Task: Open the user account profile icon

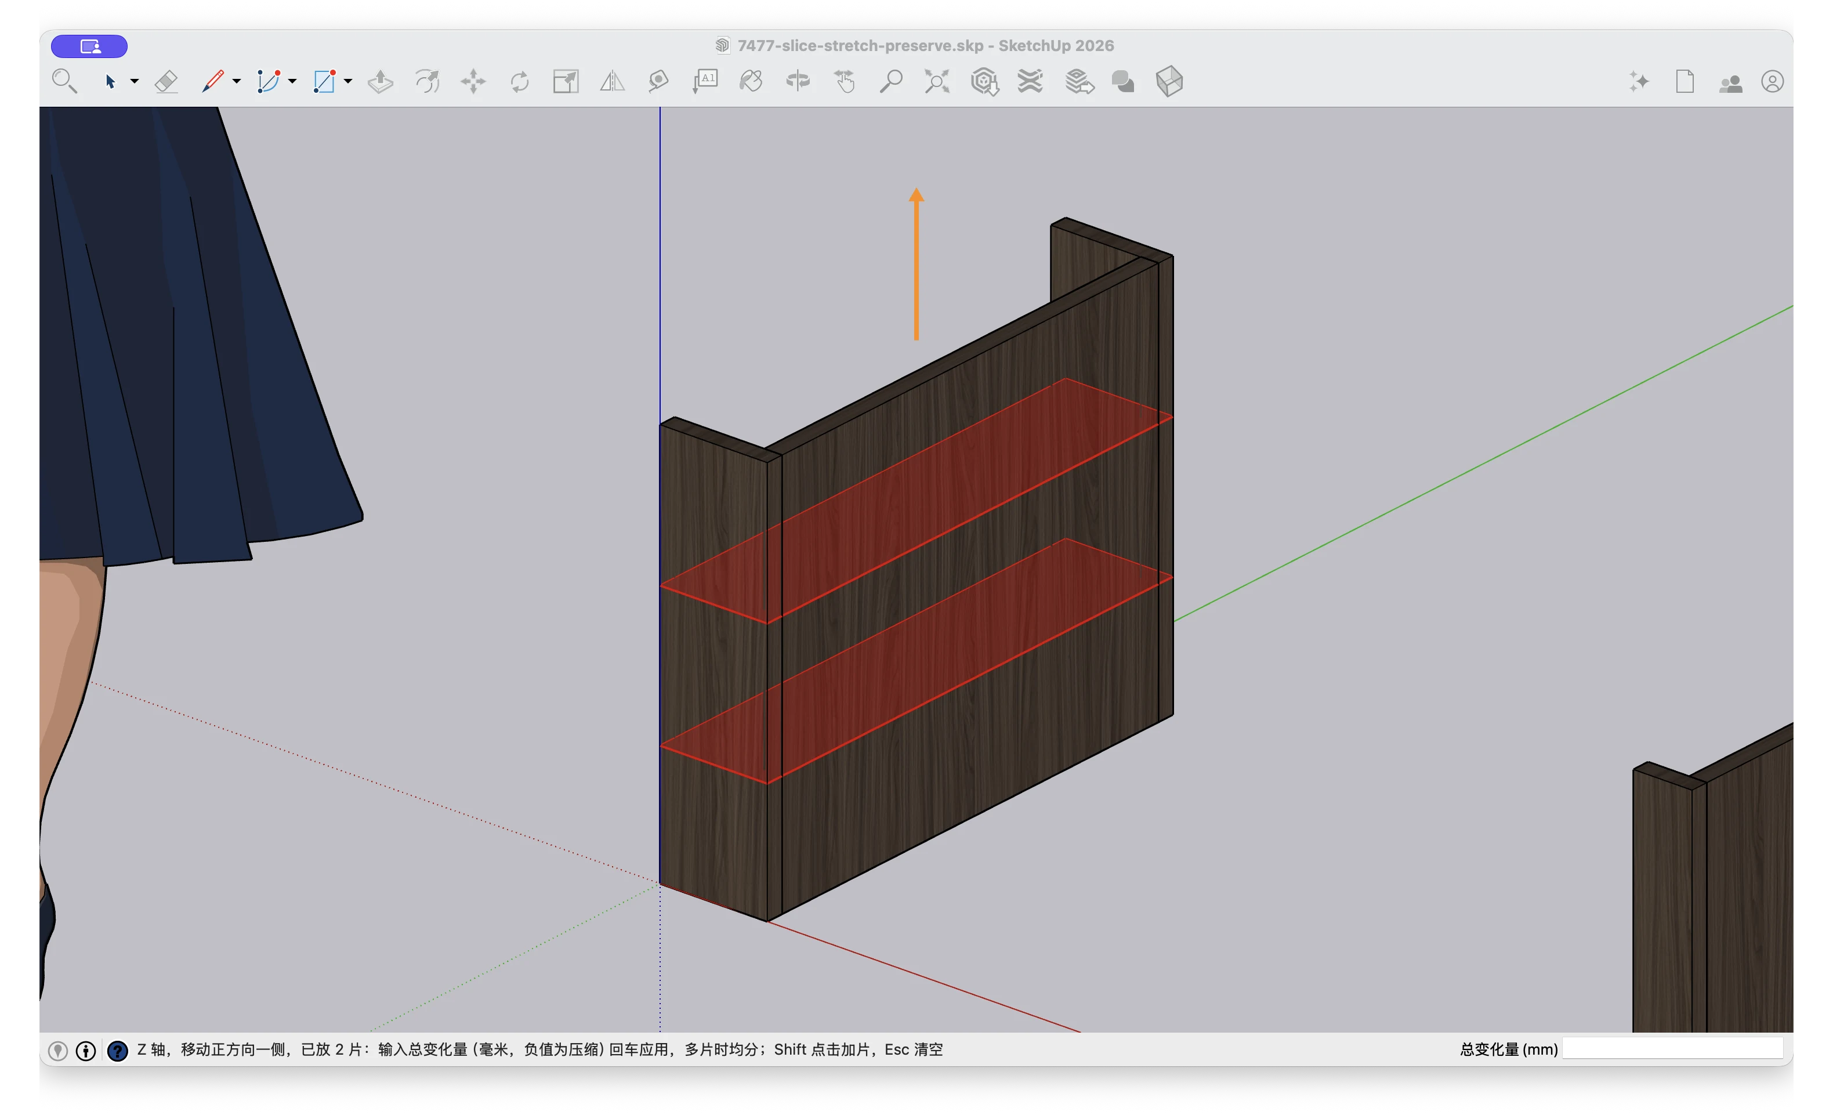Action: point(1773,81)
